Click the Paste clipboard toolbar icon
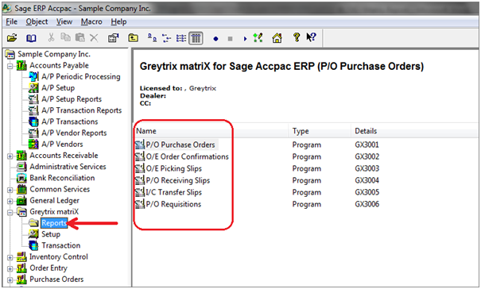Image resolution: width=481 pixels, height=289 pixels. pos(80,37)
